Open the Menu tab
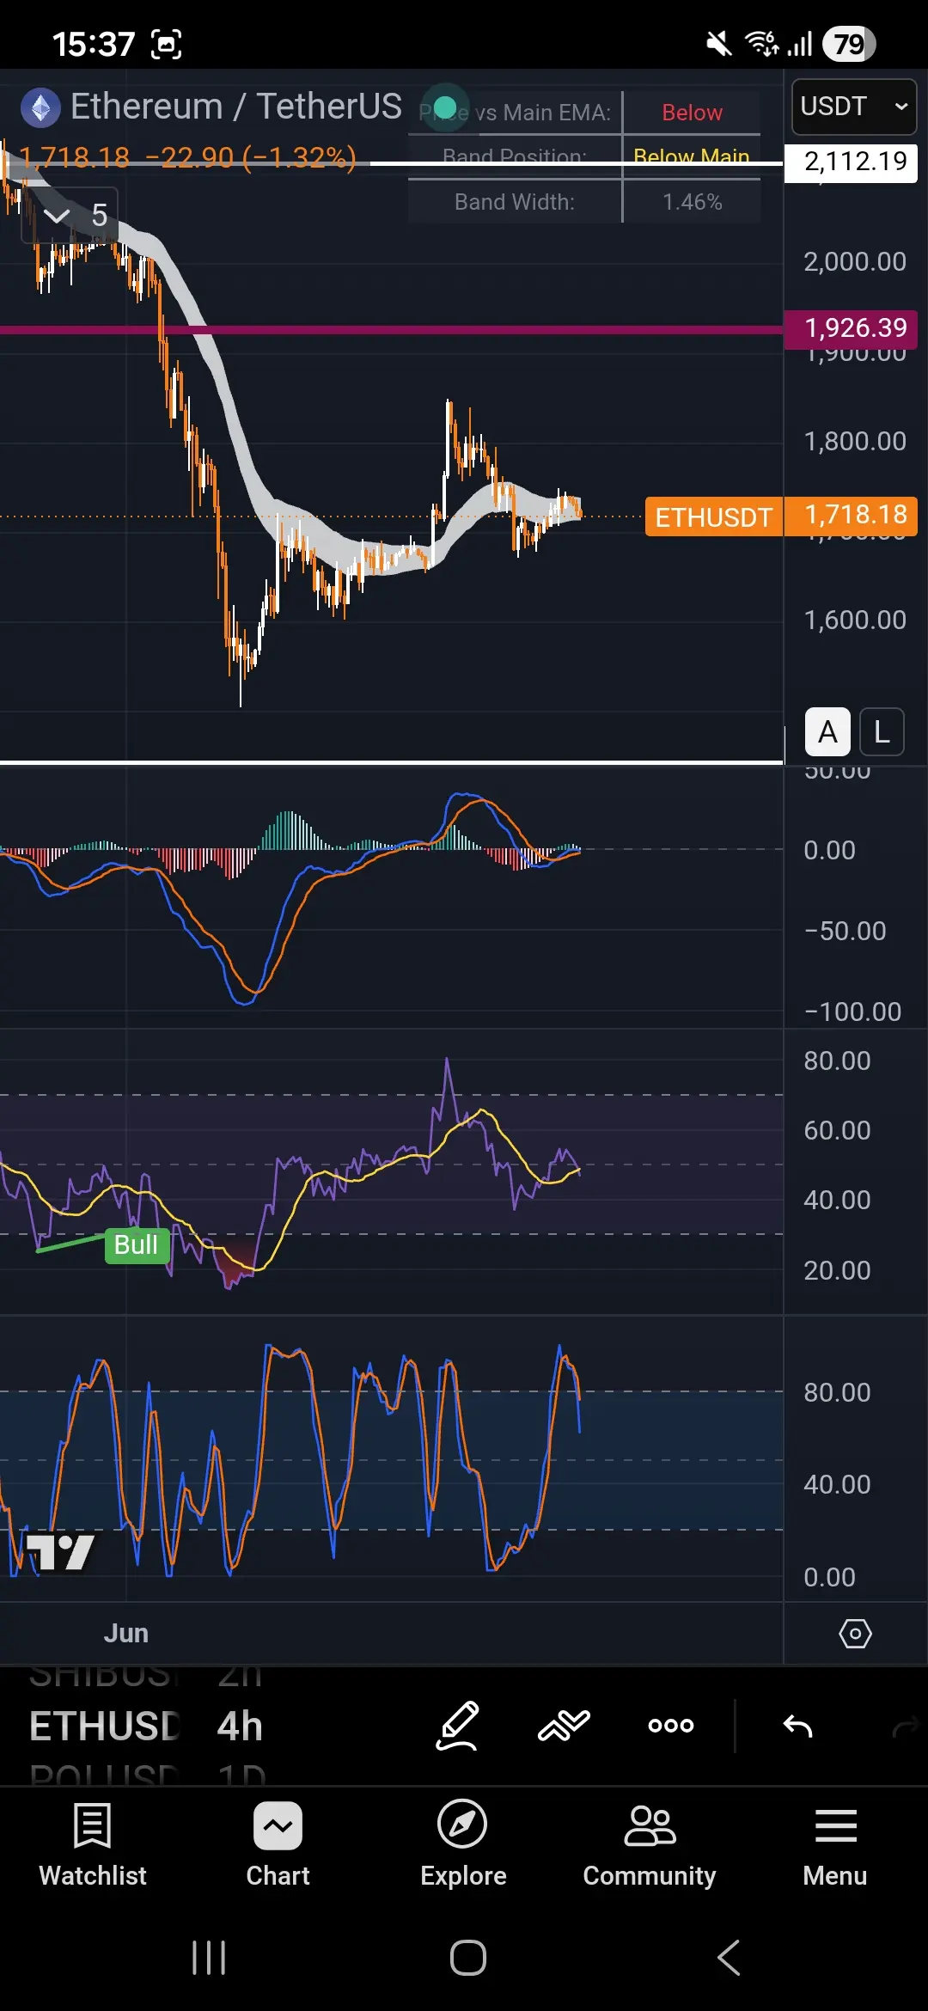Screen dimensions: 928x2011 click(x=835, y=1844)
